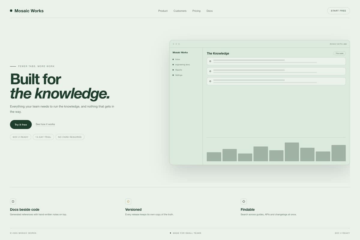Screen dimensions: 360x240
Task: Click The Knowledge heading in the preview
Action: coord(218,53)
